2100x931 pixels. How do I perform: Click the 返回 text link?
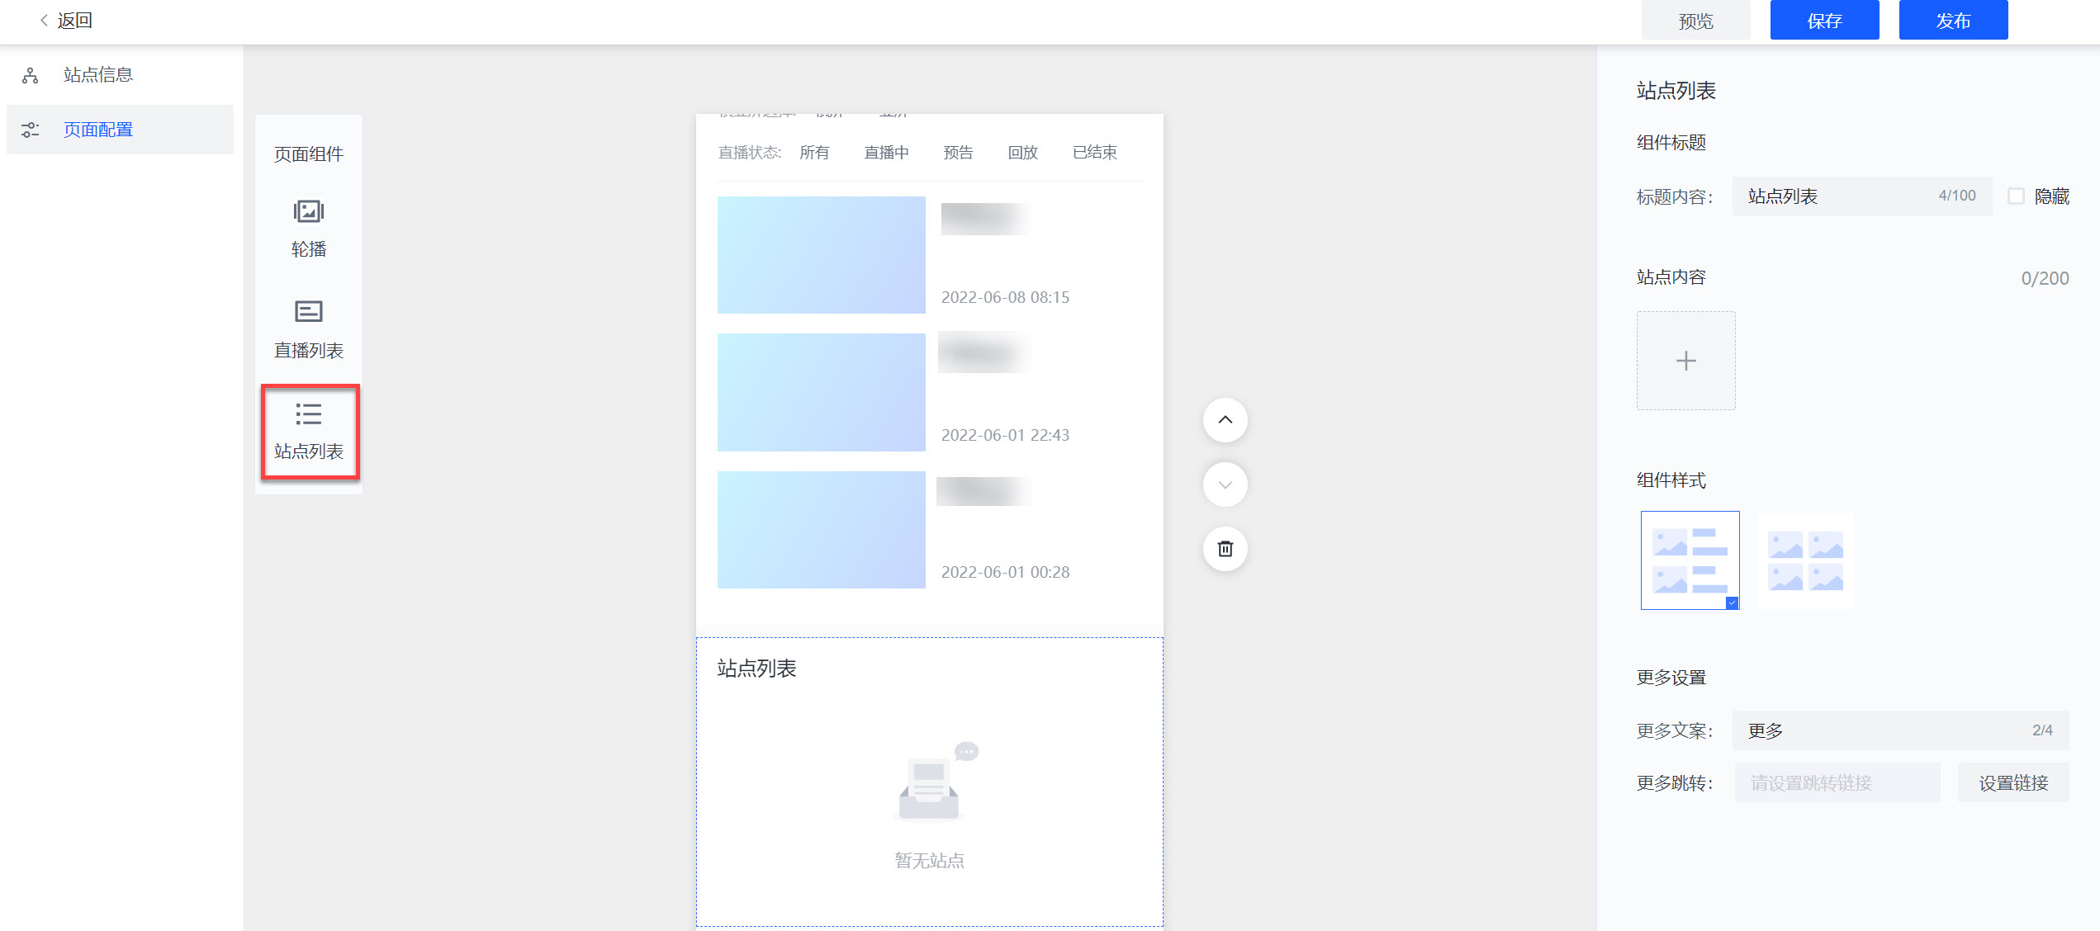tap(74, 21)
